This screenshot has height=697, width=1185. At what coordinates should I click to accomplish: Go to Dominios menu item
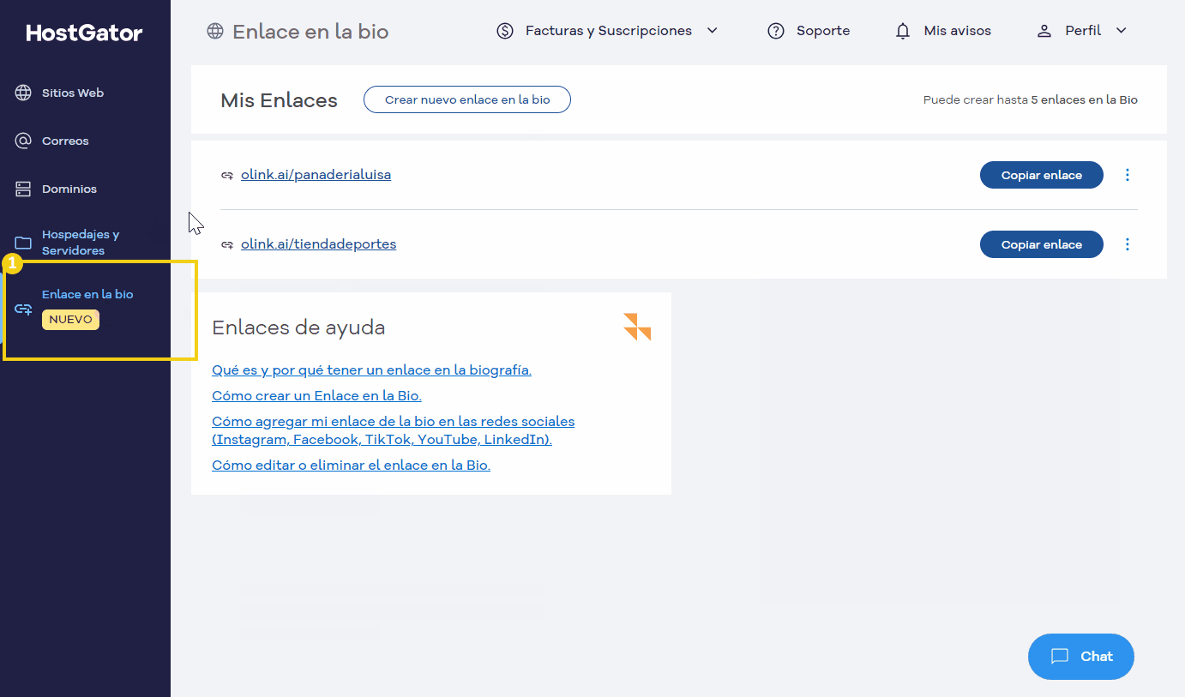coord(69,189)
